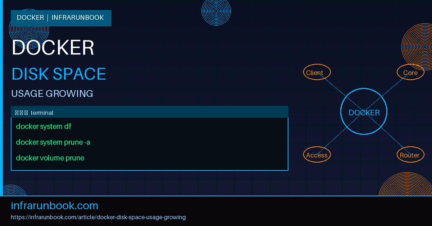Switch to the terminal tab
This screenshot has width=432, height=226.
[x=42, y=112]
